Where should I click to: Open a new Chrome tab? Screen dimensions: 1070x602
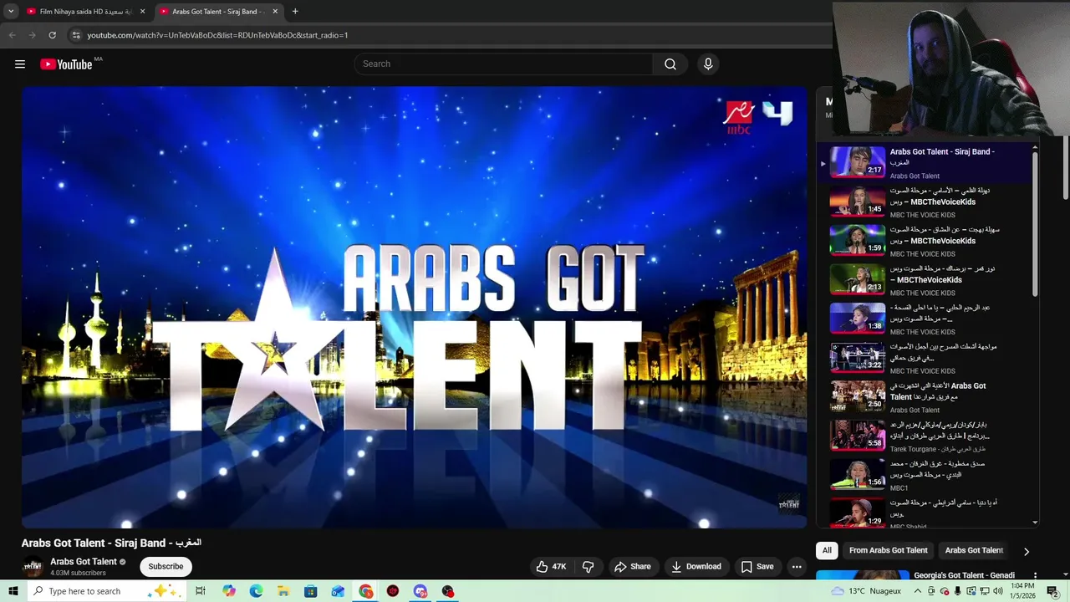pos(295,12)
